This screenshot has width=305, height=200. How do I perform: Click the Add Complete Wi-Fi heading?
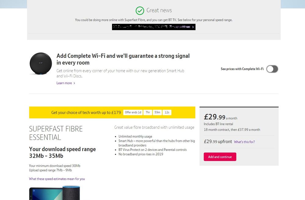pyautogui.click(x=123, y=59)
